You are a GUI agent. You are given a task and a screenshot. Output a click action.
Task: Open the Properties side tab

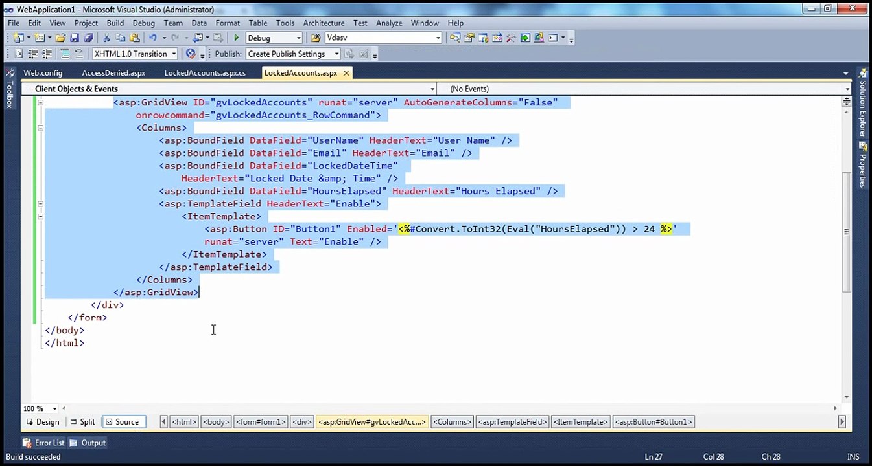[863, 166]
